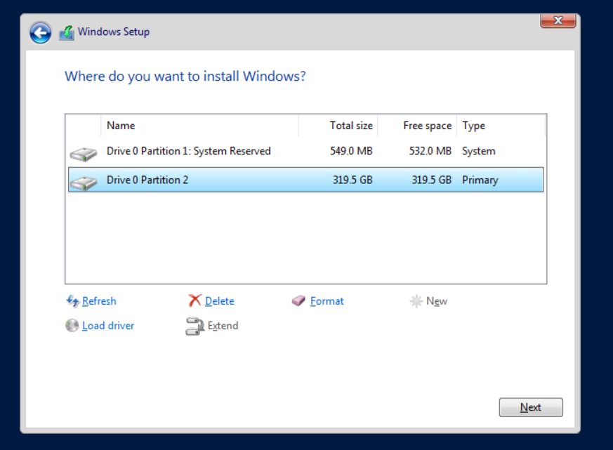Click the blue back arrow button
Image resolution: width=613 pixels, height=450 pixels.
click(41, 32)
